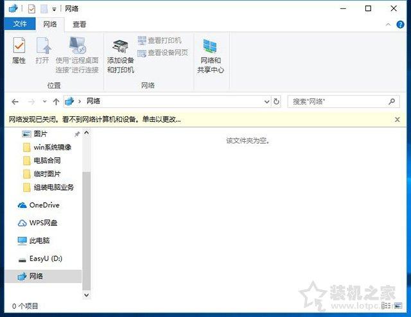Select 网络 in navigation pane
This screenshot has width=411, height=317.
point(43,276)
